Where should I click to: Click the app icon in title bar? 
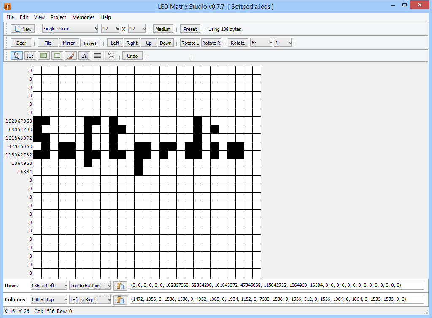8,6
